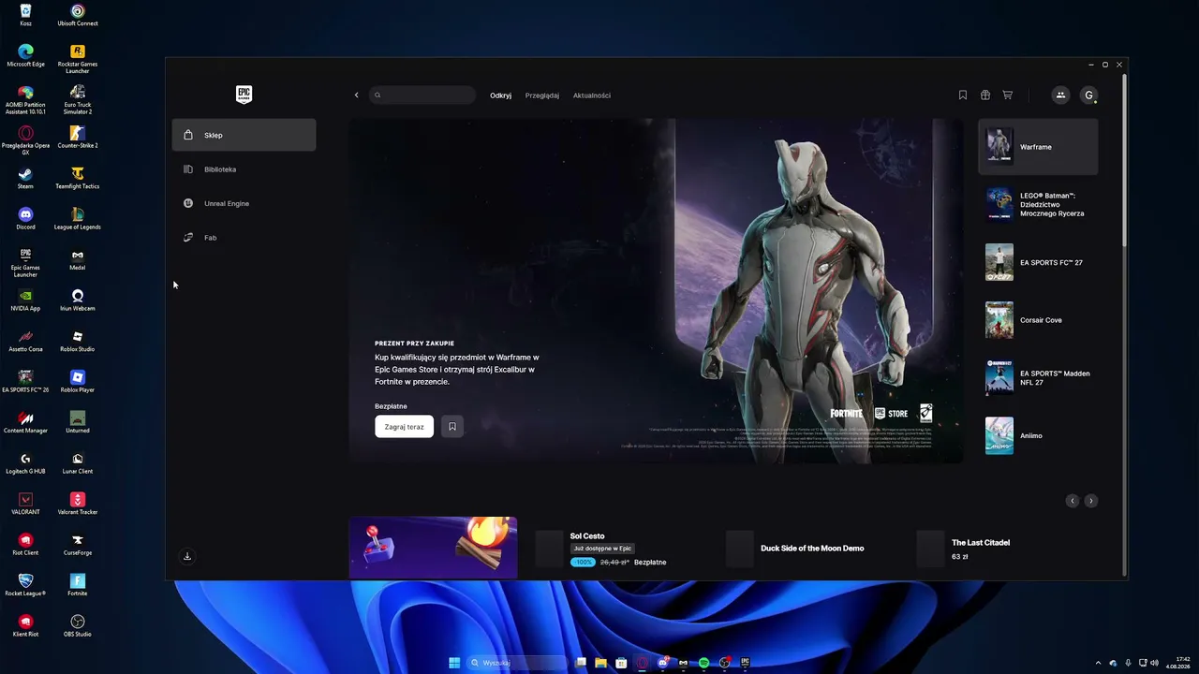Switch to the Przeglądaj tab
The height and width of the screenshot is (674, 1199).
(542, 95)
